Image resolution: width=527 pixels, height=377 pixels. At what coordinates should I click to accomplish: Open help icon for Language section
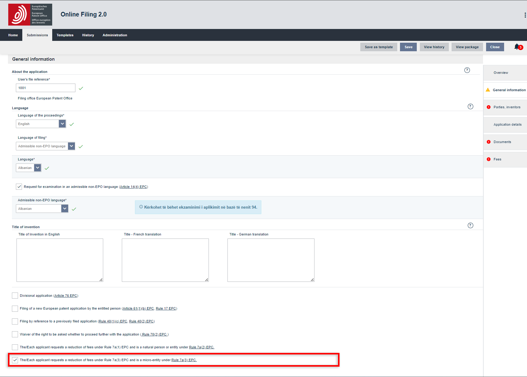[x=470, y=106]
